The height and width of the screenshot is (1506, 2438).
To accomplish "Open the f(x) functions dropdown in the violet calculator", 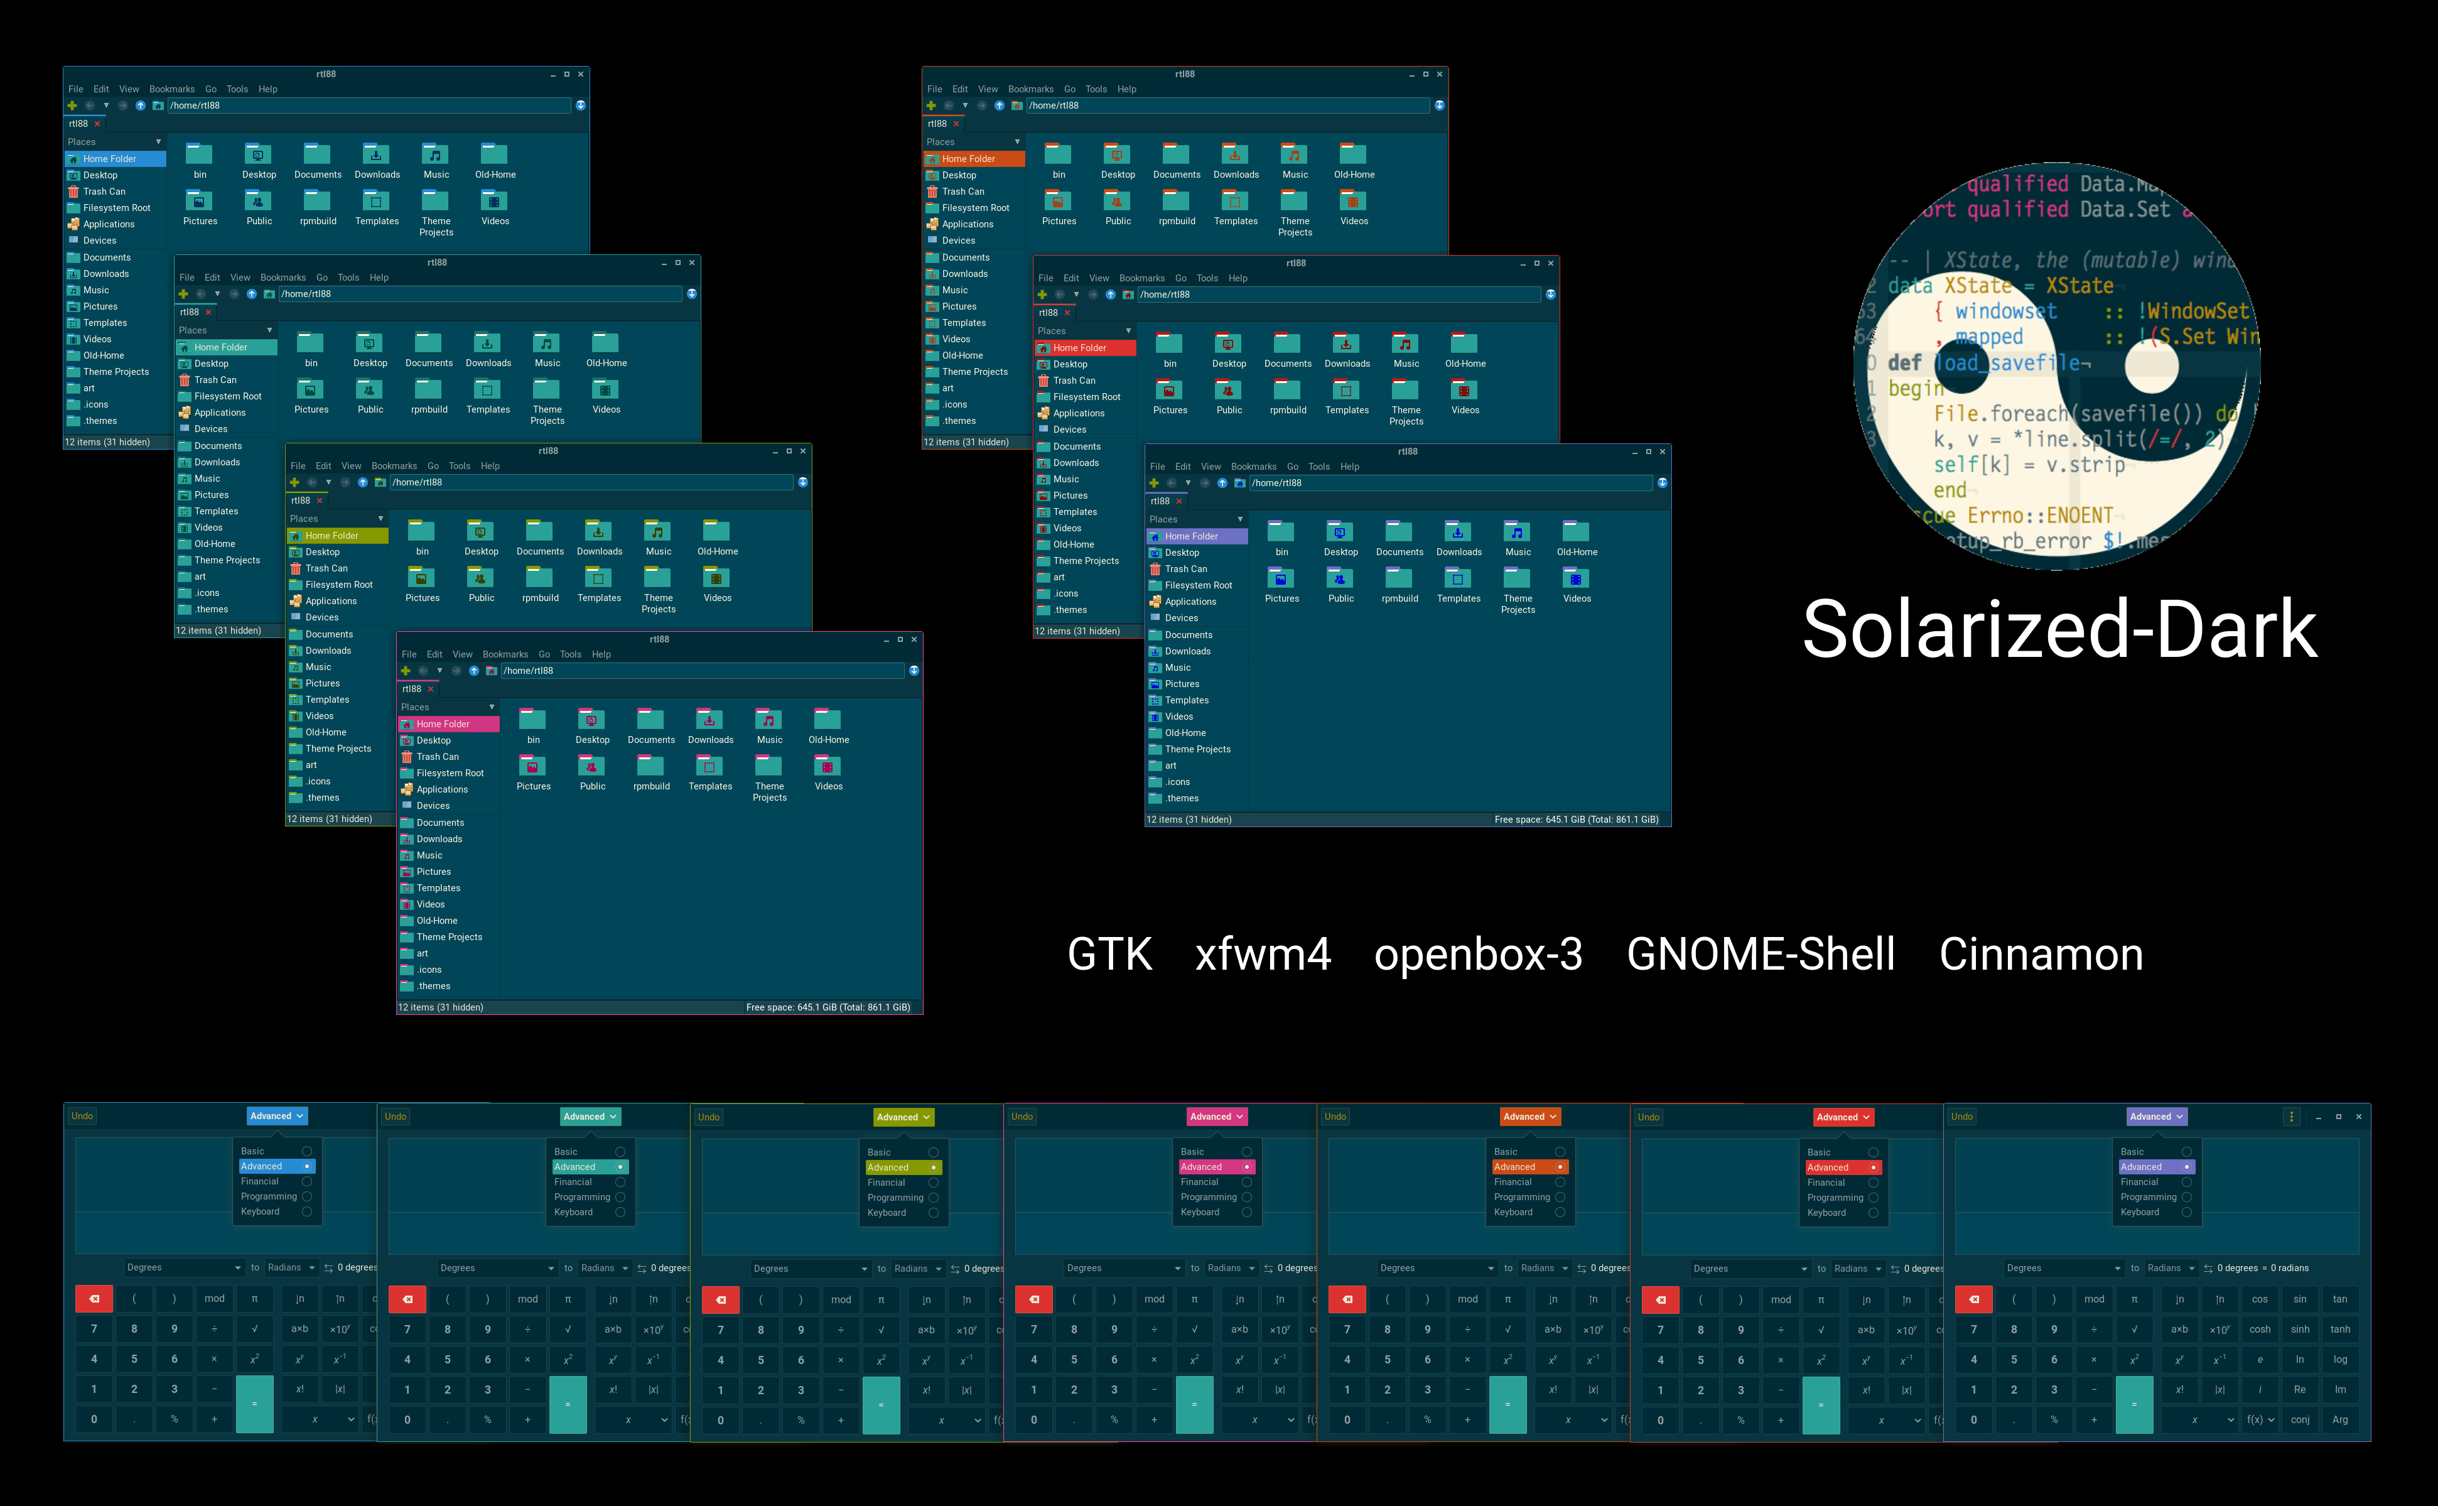I will 2260,1419.
